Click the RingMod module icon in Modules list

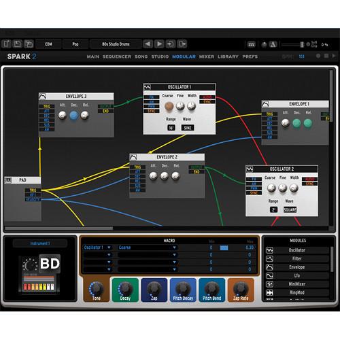click(x=270, y=292)
